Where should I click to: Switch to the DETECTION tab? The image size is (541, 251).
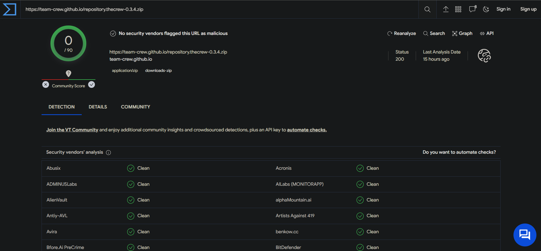coord(62,107)
